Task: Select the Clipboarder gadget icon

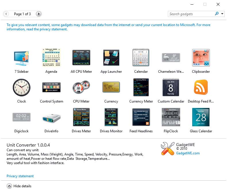Action: coord(201,58)
